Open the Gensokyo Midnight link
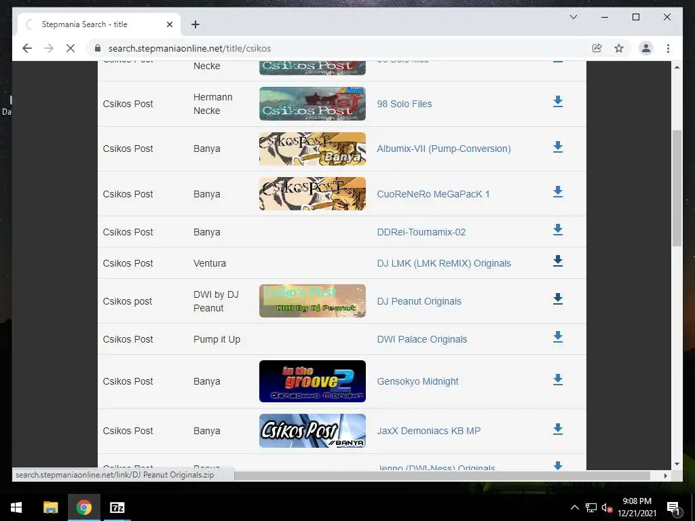695x521 pixels. [x=417, y=381]
